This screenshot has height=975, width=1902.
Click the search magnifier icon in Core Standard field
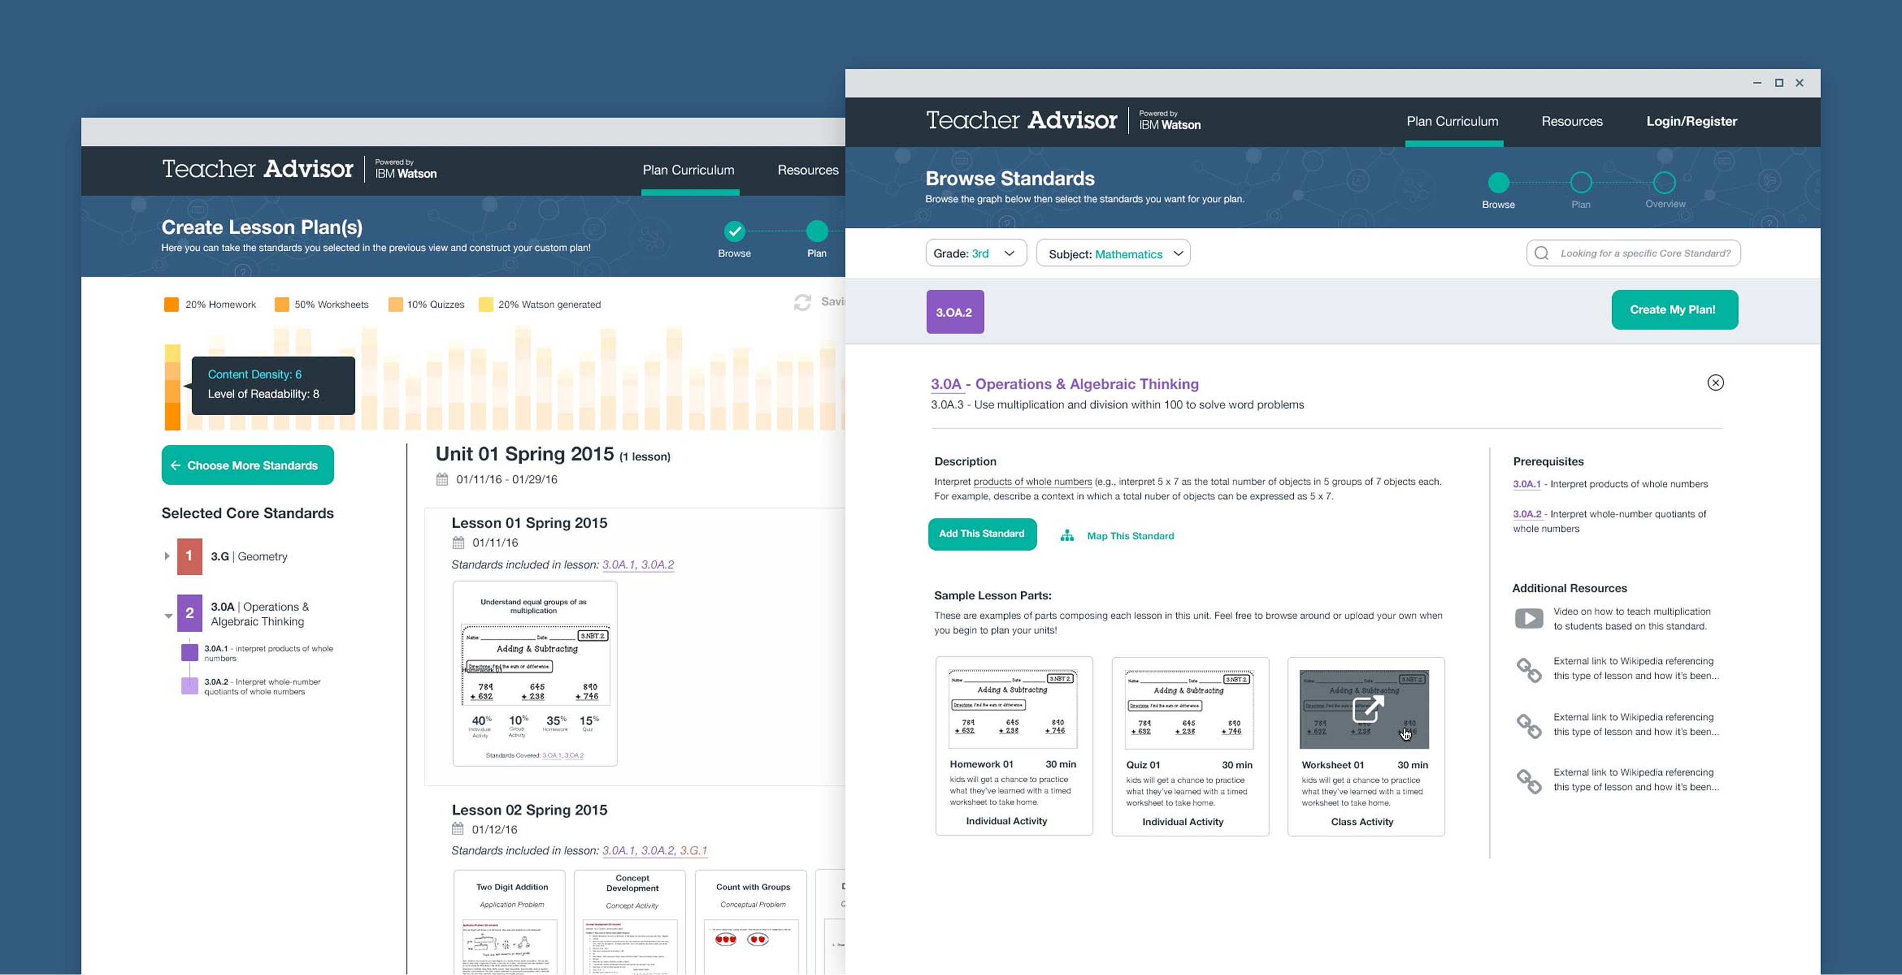point(1542,253)
